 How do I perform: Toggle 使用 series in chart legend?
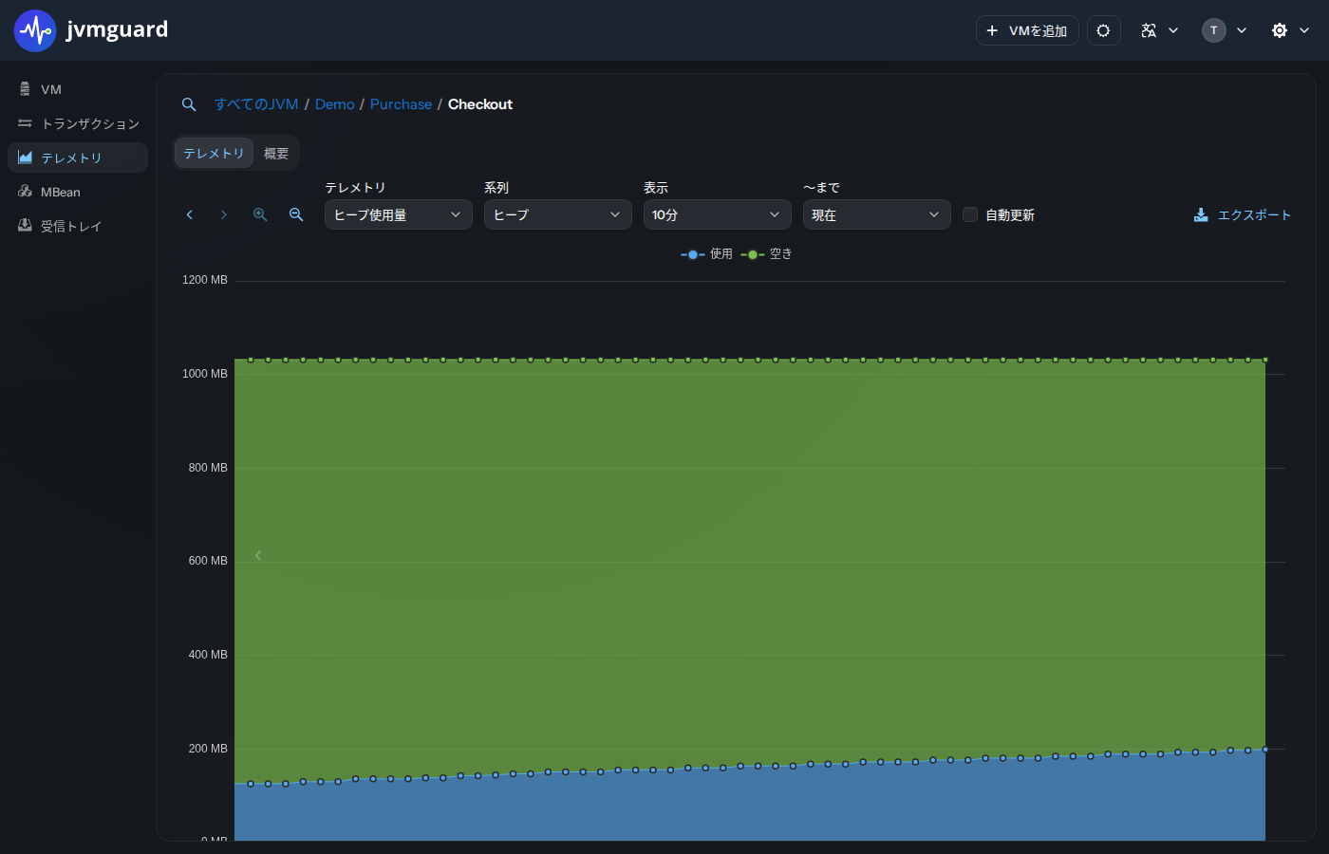(706, 254)
